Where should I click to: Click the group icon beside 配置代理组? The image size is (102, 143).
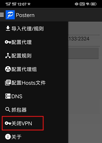point(8,69)
